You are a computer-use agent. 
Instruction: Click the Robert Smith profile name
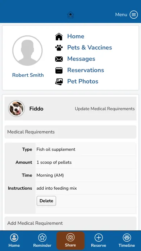(28, 75)
